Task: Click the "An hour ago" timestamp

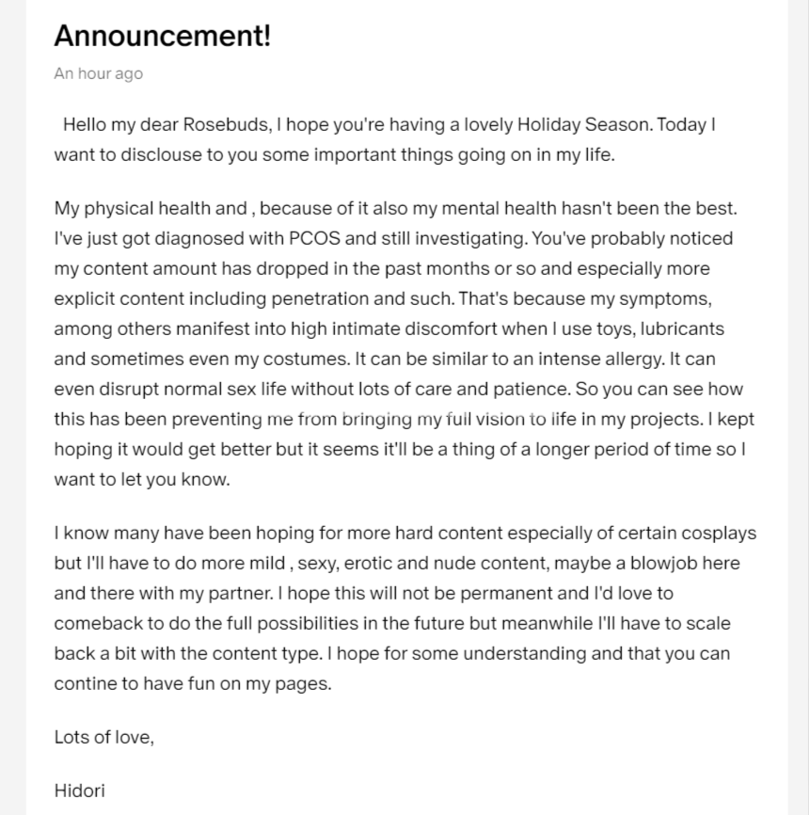Action: (x=98, y=73)
